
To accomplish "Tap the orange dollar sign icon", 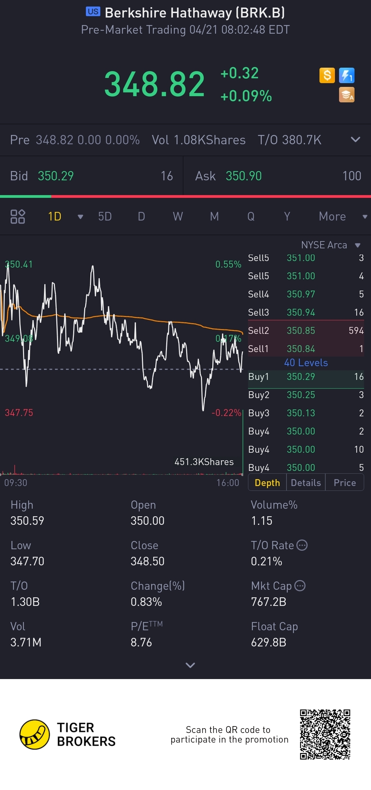I will coord(327,76).
